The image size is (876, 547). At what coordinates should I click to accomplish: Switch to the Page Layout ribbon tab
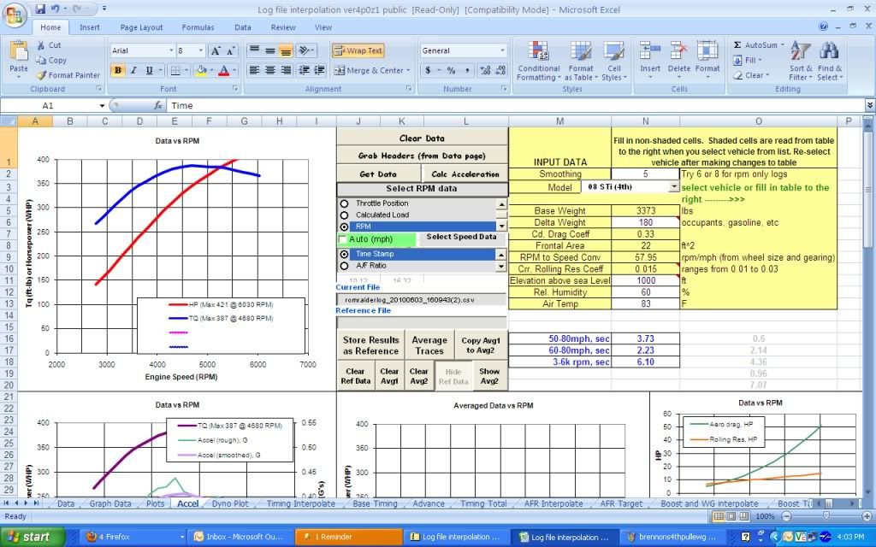141,27
